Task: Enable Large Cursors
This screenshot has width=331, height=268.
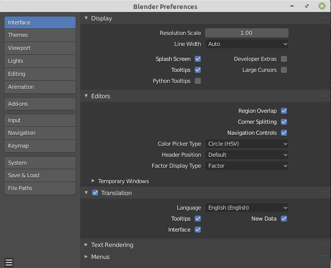Action: pos(284,70)
